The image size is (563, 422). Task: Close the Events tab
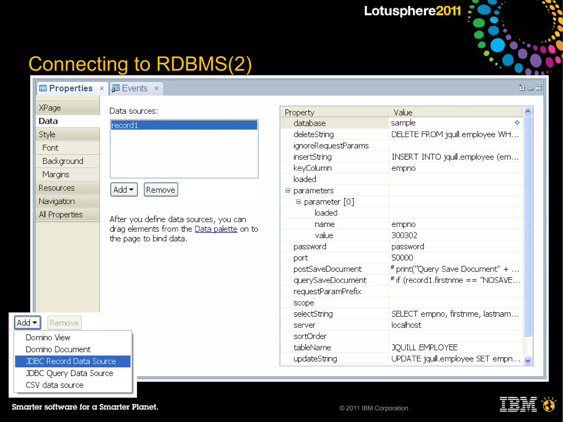[x=156, y=89]
